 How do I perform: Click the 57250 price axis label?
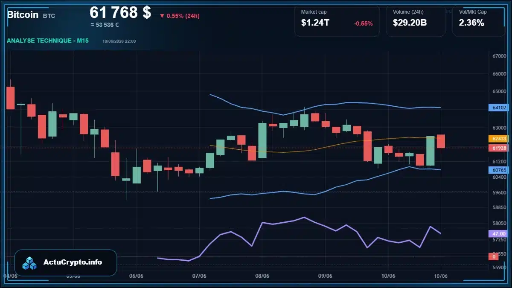(x=499, y=240)
